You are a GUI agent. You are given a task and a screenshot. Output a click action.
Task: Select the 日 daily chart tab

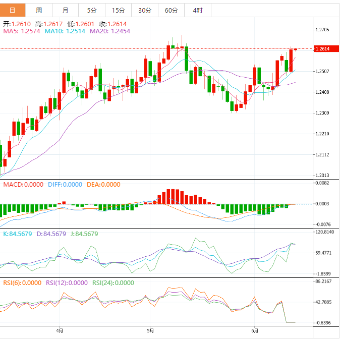13,10
